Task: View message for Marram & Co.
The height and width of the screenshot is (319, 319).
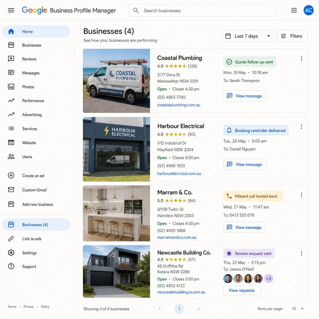Action: click(x=244, y=227)
